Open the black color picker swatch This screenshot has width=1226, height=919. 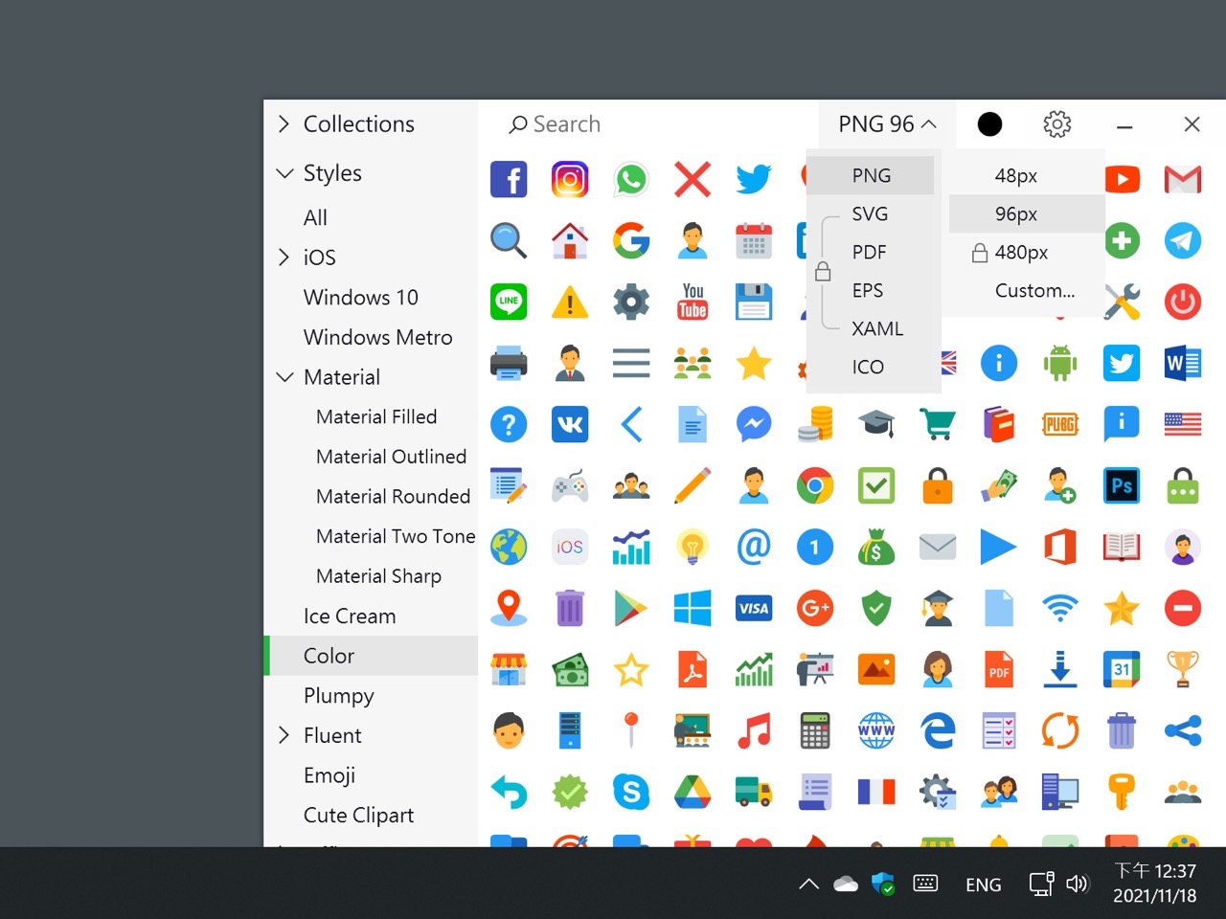coord(989,123)
